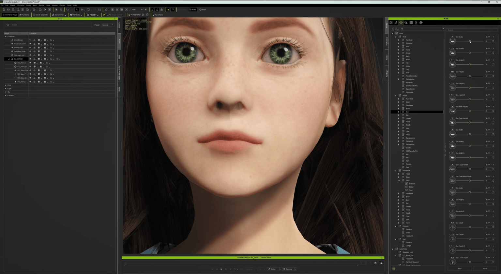This screenshot has width=501, height=274.
Task: Click the Reset button in Modify panel
Action: (484, 268)
